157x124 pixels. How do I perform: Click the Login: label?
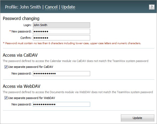tap(28, 25)
